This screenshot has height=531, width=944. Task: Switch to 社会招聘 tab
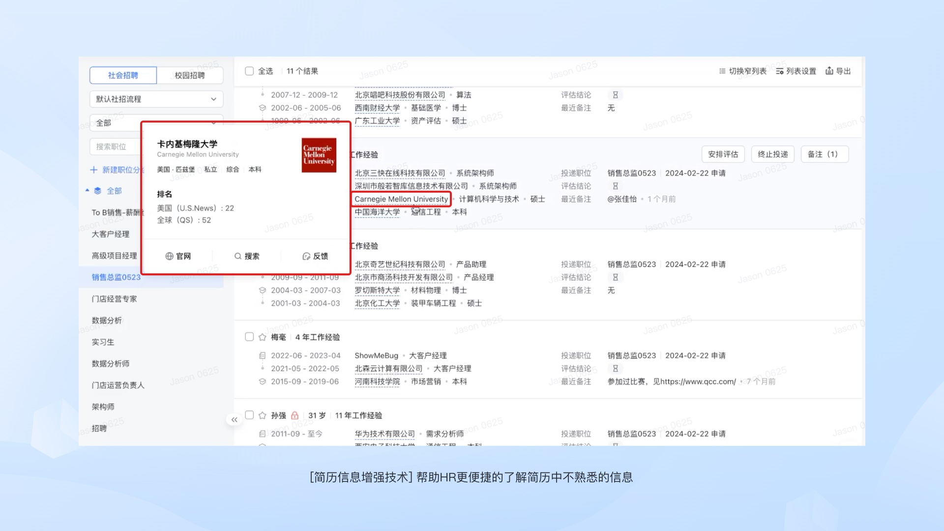[123, 75]
